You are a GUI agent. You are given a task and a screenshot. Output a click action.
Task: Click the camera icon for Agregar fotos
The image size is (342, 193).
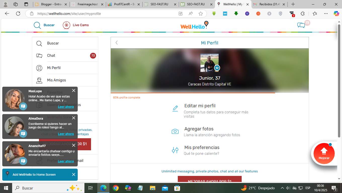[x=175, y=131]
